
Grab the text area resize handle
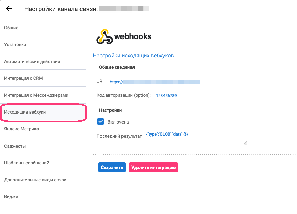pos(245,142)
